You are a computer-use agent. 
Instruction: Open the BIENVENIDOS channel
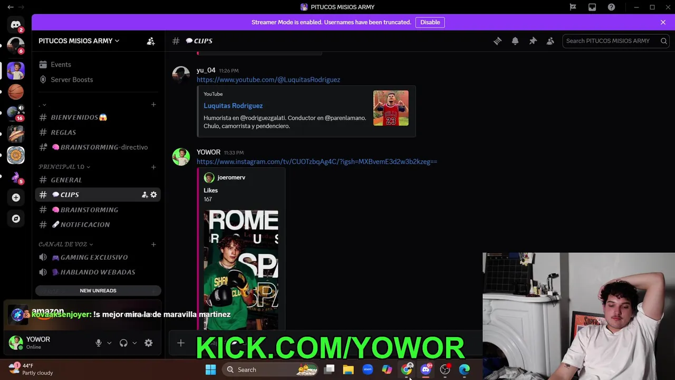pyautogui.click(x=98, y=117)
